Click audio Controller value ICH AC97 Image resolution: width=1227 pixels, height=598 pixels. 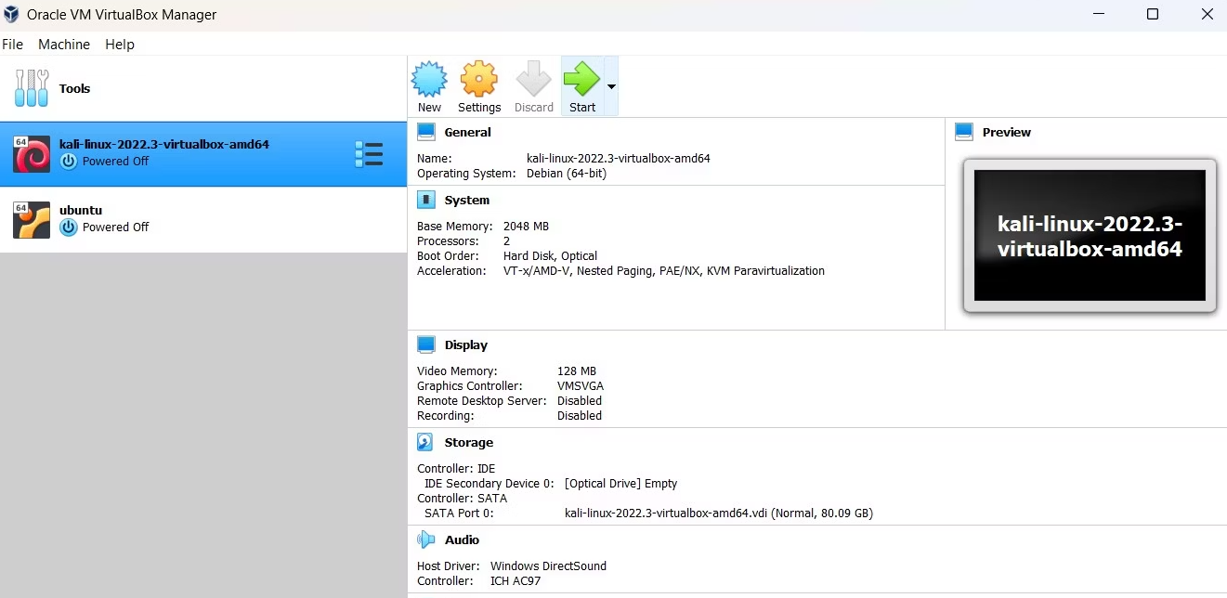[516, 580]
